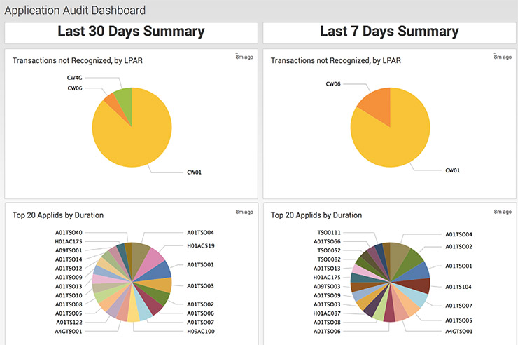Click the 8m ago timestamp on the 30-day LPAR panel
The image size is (518, 345).
244,57
